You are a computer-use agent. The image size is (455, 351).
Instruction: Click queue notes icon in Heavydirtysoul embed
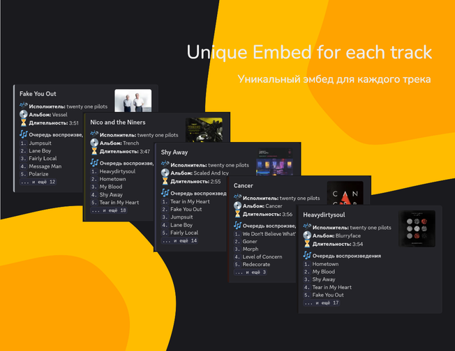tap(307, 255)
